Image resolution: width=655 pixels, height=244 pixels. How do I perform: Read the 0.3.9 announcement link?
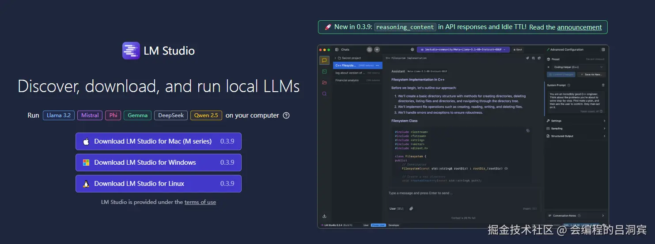(x=579, y=27)
